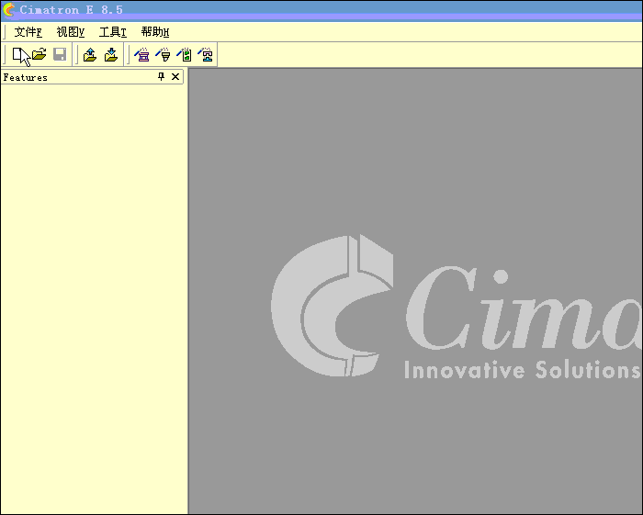This screenshot has height=515, width=643.
Task: Open the 视图V menu
Action: [x=70, y=32]
